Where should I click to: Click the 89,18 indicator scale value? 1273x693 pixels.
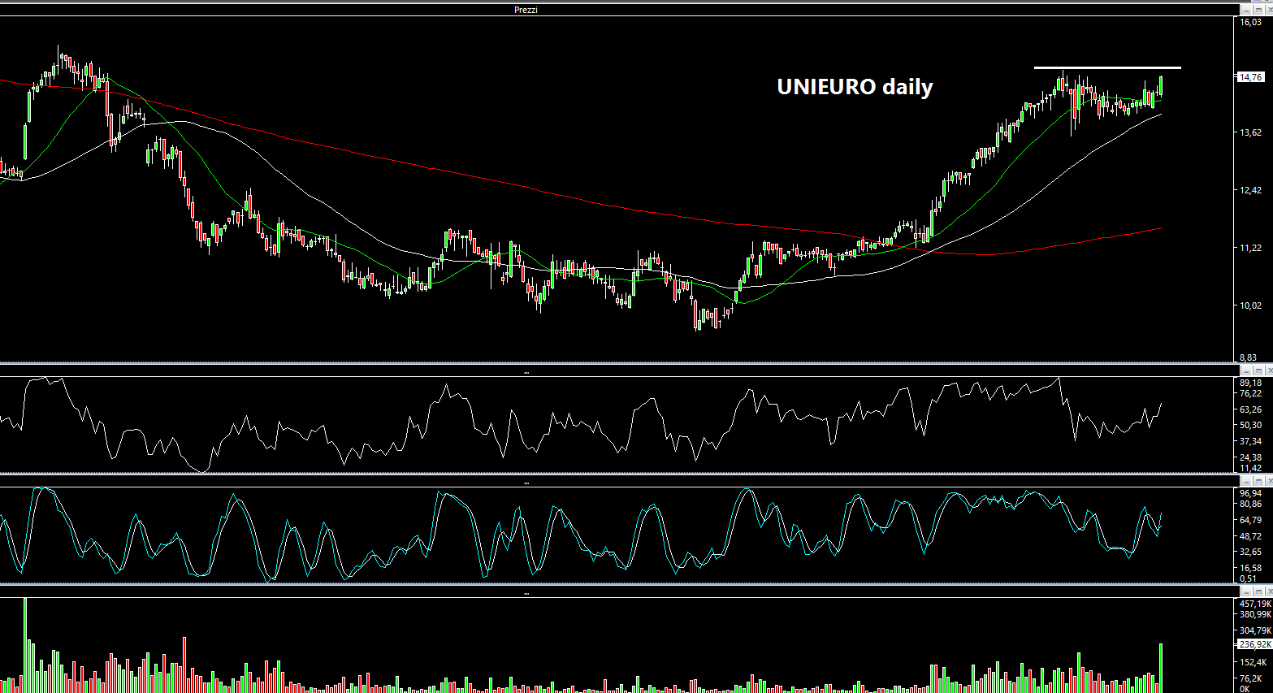[x=1250, y=383]
